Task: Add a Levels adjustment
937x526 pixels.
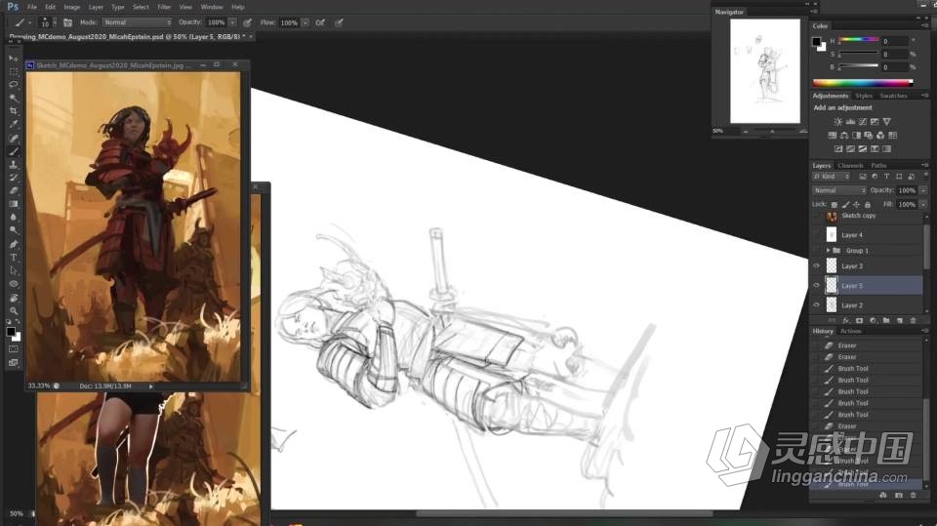Action: click(850, 121)
